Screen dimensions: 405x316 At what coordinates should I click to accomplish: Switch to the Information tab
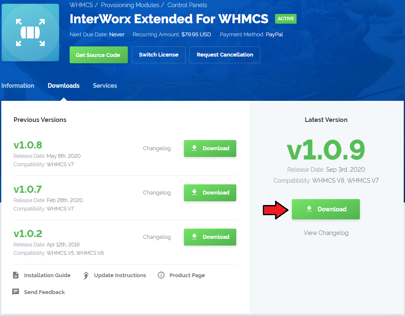pos(18,86)
